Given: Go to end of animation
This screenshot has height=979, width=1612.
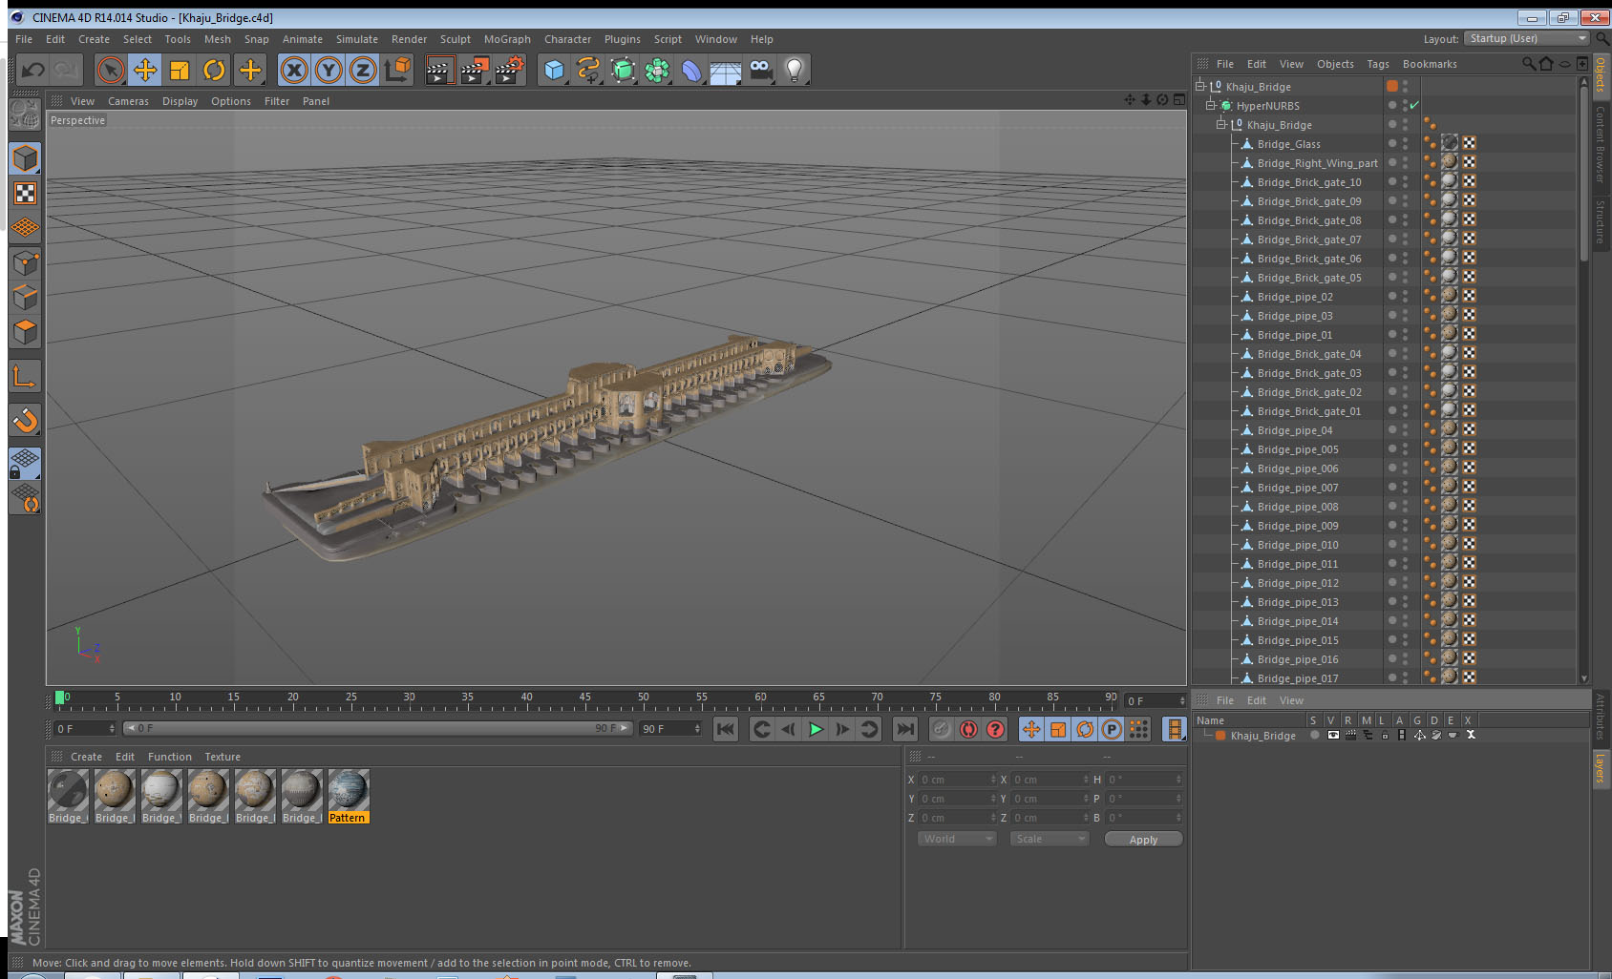Looking at the screenshot, I should [x=904, y=729].
